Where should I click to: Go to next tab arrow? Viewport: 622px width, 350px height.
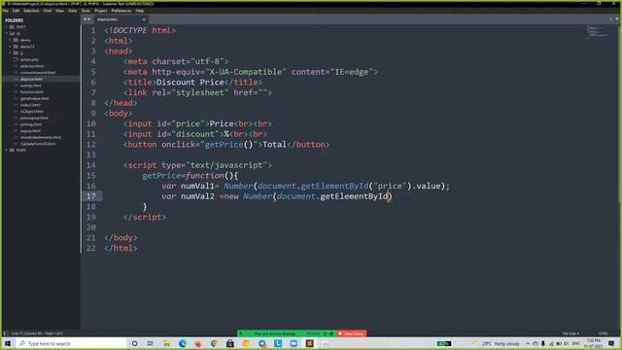88,19
